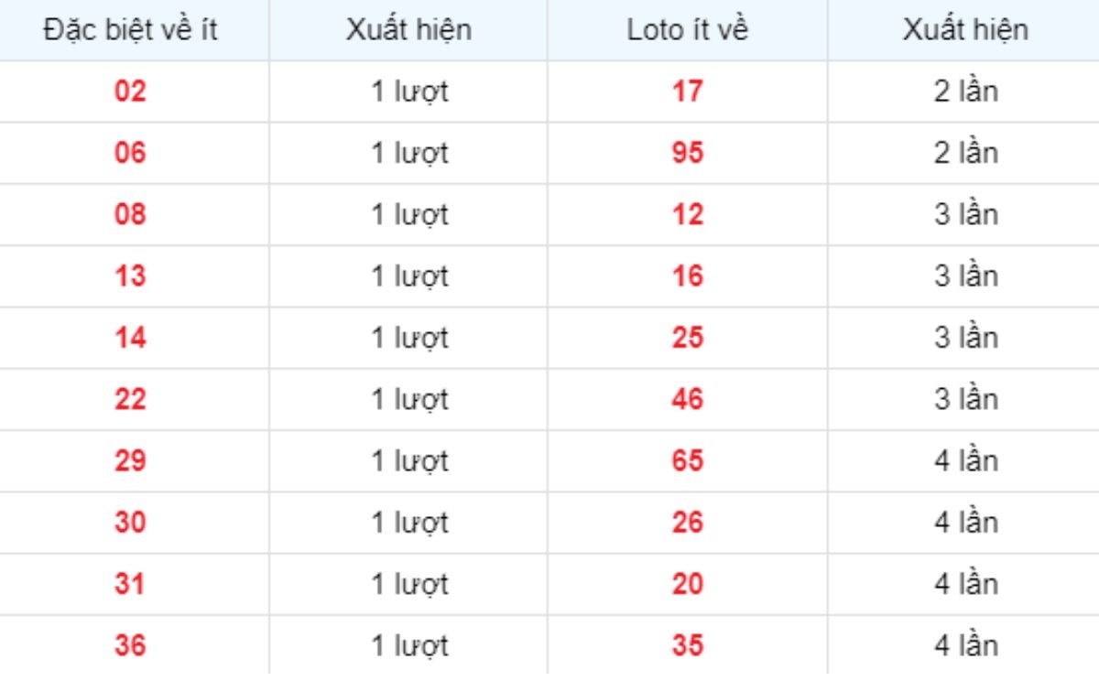Screen dimensions: 1099x681
Task: Click the loto number 35
Action: (687, 645)
